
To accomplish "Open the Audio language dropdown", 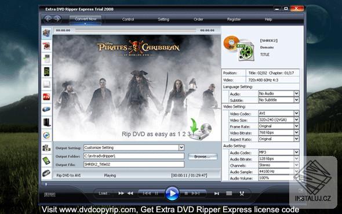I will click(296, 93).
